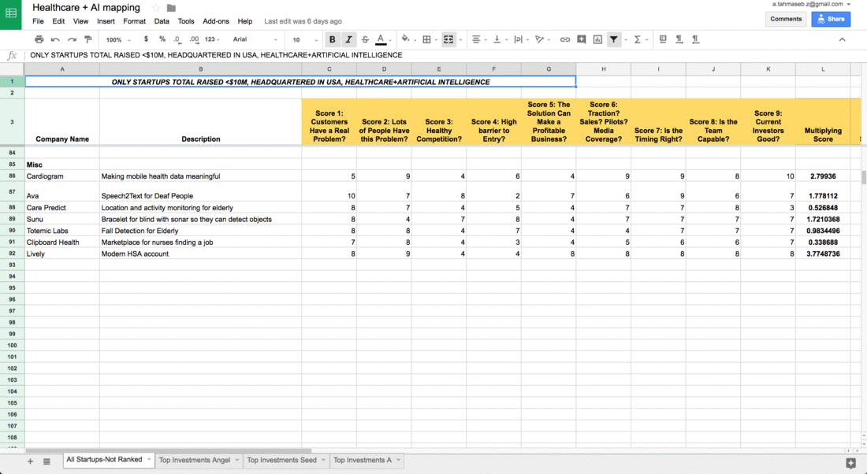867x474 pixels.
Task: Open the Edit menu
Action: (58, 21)
